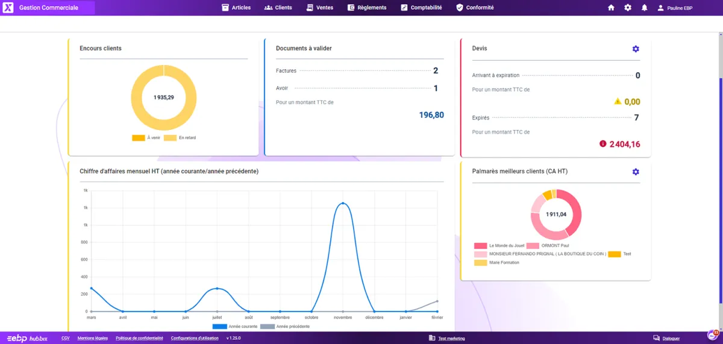Open the Ventes menu
The image size is (723, 344).
(319, 8)
